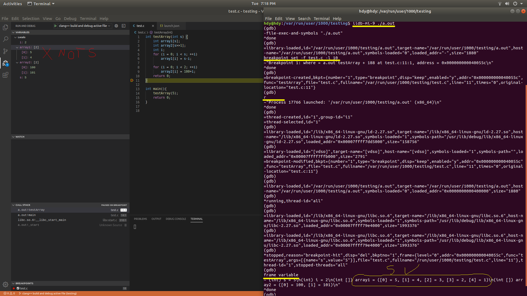Open the clang++ debug configuration dropdown
The width and height of the screenshot is (527, 296).
(110, 26)
